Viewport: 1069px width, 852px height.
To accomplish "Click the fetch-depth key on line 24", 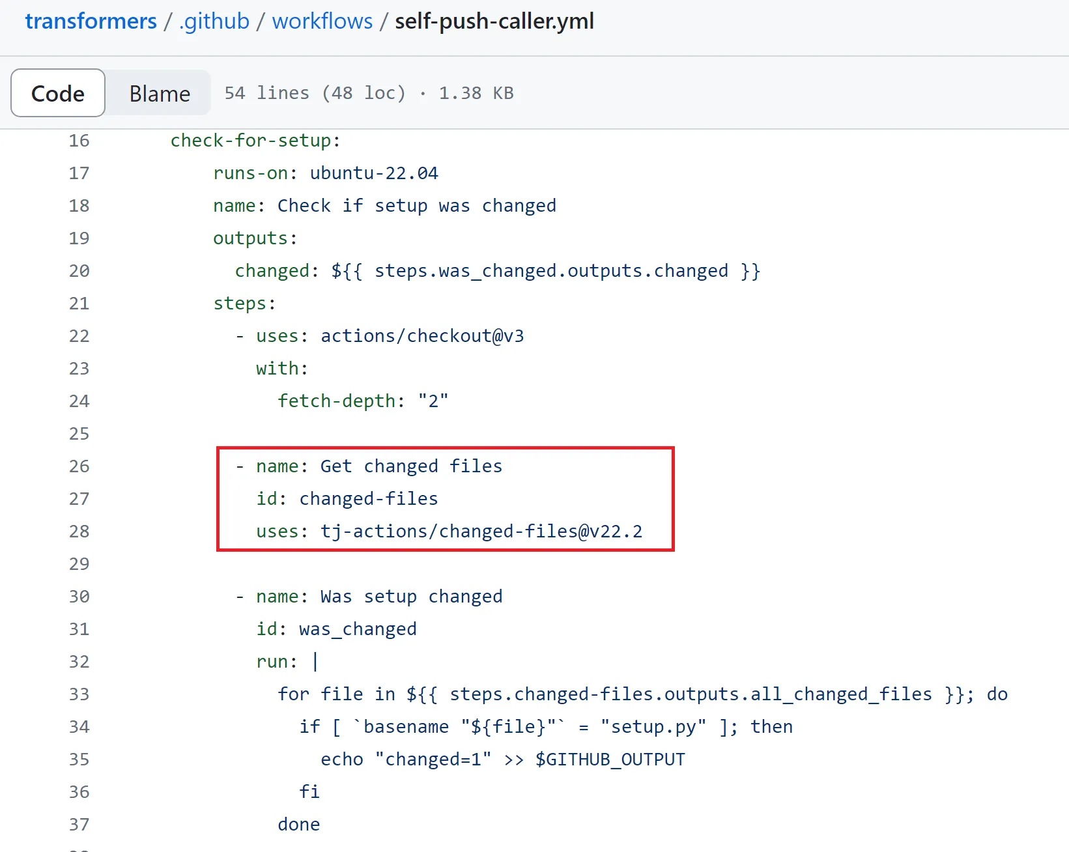I will (x=336, y=401).
